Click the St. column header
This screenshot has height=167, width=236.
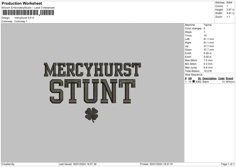199,78
